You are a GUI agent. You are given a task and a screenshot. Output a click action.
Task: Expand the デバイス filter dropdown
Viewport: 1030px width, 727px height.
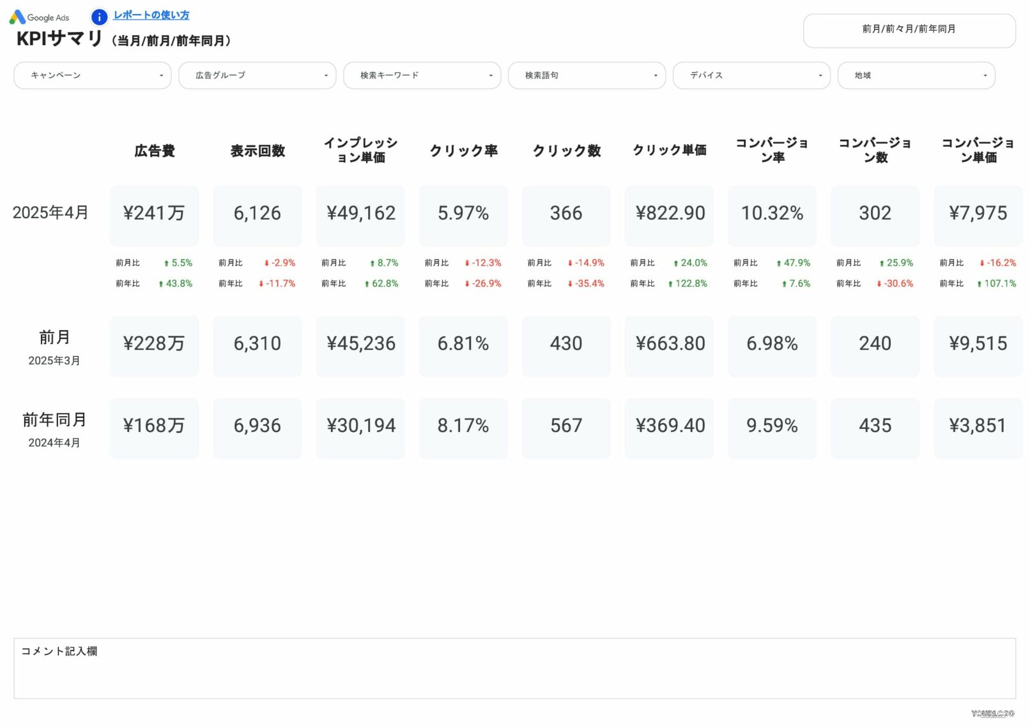(751, 75)
